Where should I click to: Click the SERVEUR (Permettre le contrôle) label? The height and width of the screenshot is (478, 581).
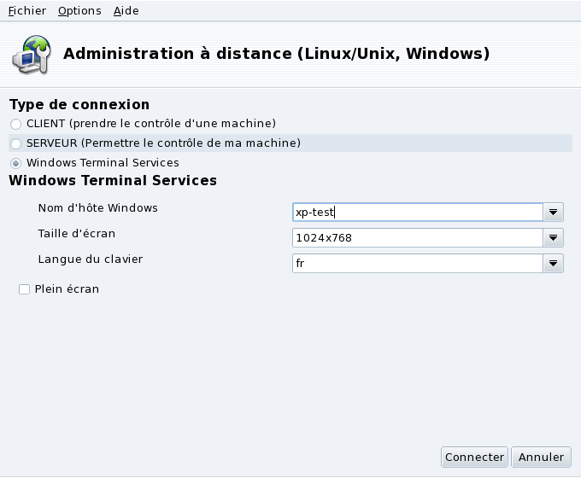163,143
